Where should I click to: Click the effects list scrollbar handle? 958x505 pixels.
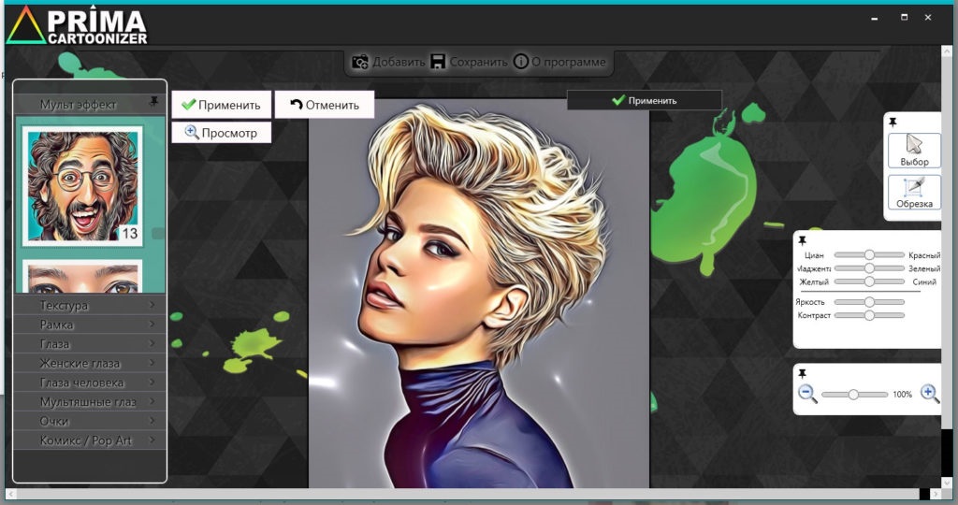(x=157, y=233)
